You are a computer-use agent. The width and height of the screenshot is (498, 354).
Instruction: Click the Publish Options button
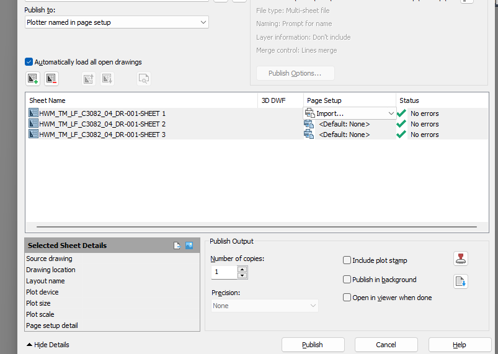pos(295,73)
